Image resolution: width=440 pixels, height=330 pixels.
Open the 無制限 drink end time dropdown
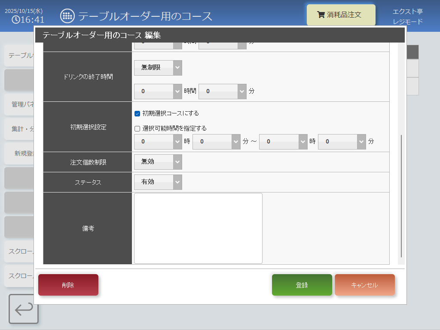pos(158,67)
